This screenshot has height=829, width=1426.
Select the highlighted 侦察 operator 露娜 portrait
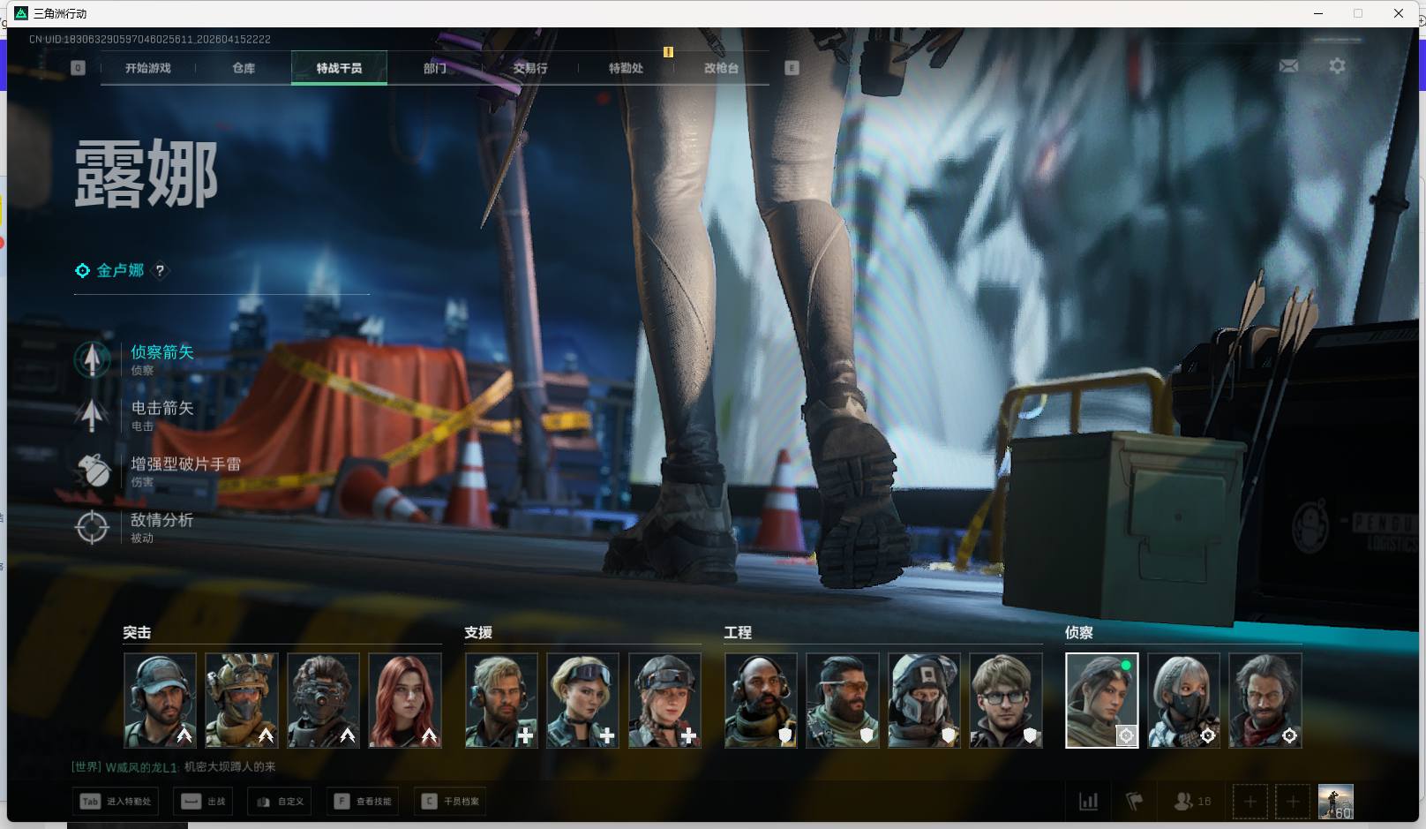[1102, 700]
